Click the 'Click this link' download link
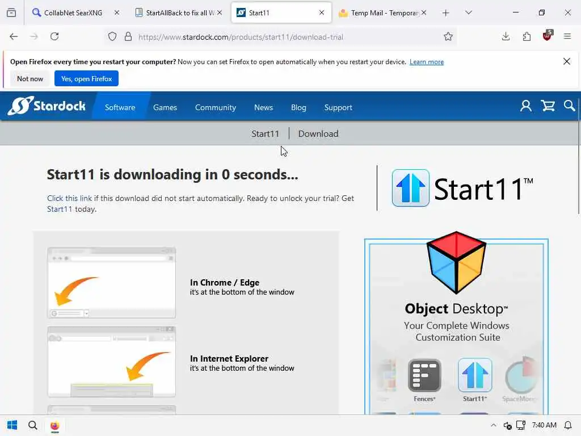The image size is (581, 436). (x=69, y=198)
